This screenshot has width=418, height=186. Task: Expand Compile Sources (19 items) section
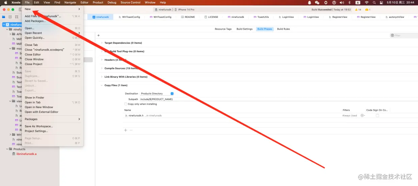(101, 68)
